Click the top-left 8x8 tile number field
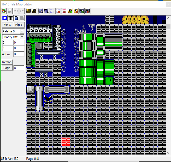This screenshot has width=171, height=162. pos(8,43)
